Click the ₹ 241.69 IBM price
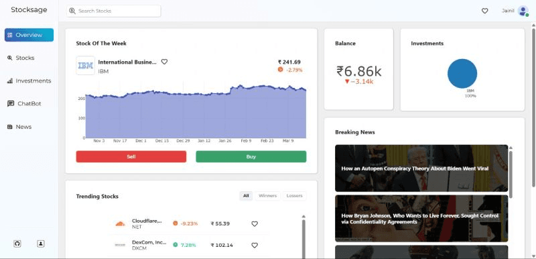The image size is (536, 259). [x=289, y=62]
